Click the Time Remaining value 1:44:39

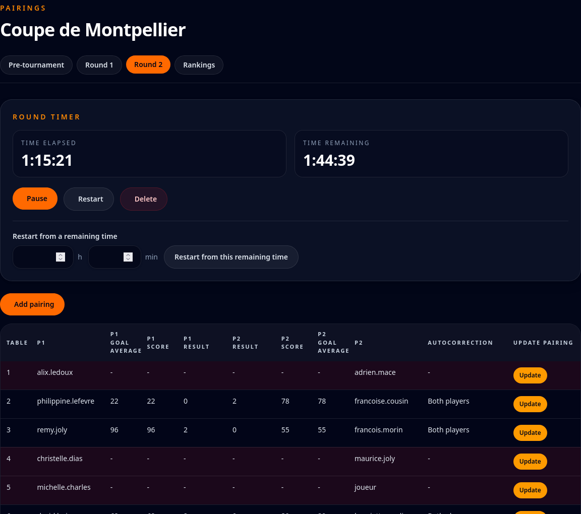tap(329, 160)
